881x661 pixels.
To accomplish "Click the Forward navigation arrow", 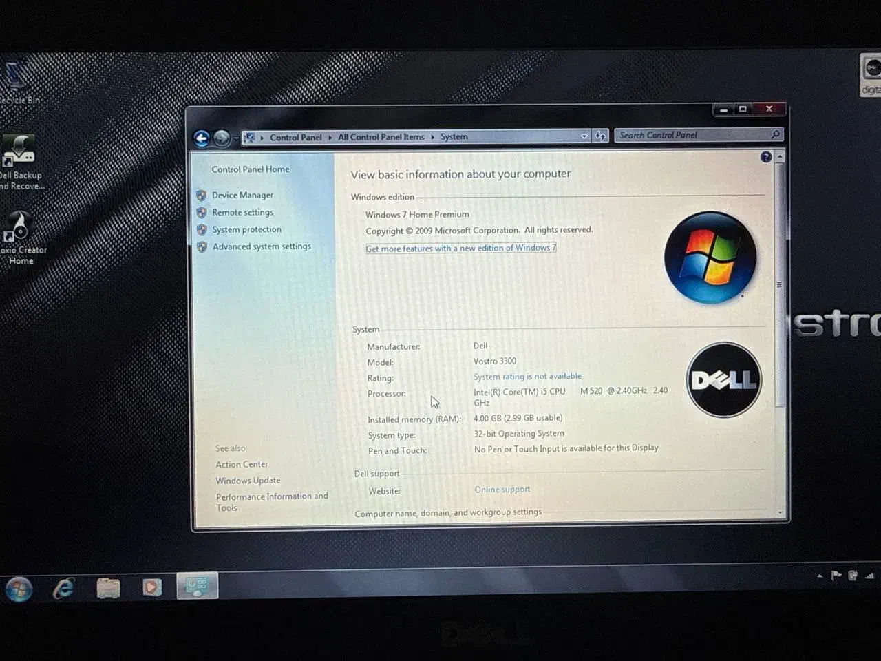I will click(x=222, y=138).
